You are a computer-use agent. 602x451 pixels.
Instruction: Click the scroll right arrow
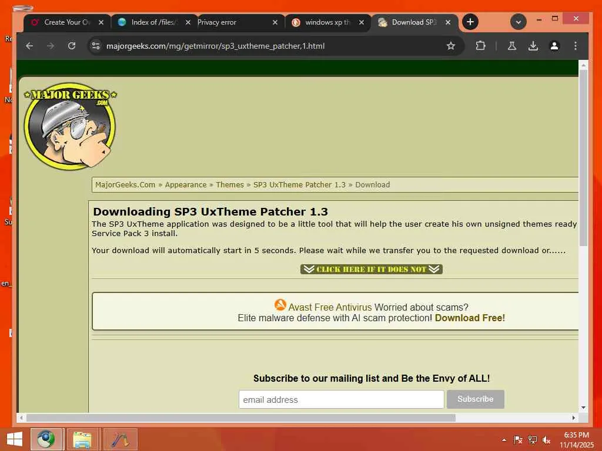pyautogui.click(x=574, y=418)
